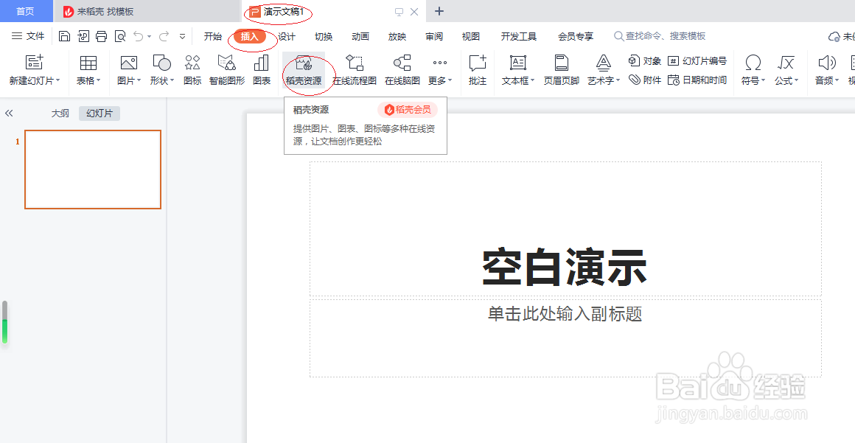Click the Formula (公式) icon
Image resolution: width=855 pixels, height=443 pixels.
[786, 63]
